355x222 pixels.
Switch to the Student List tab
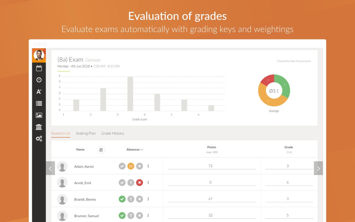[60, 133]
